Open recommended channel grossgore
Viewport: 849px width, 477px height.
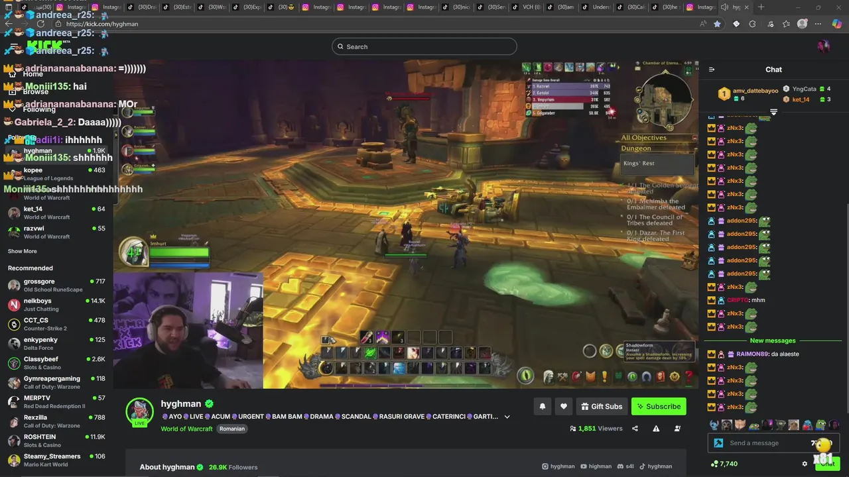pos(56,286)
